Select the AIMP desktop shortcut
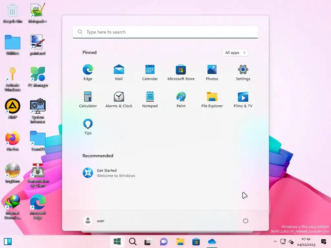Image resolution: width=331 pixels, height=248 pixels. 13,109
